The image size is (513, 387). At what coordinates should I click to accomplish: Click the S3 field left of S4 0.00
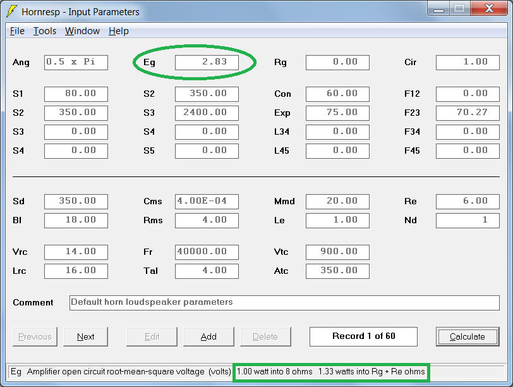pos(76,132)
